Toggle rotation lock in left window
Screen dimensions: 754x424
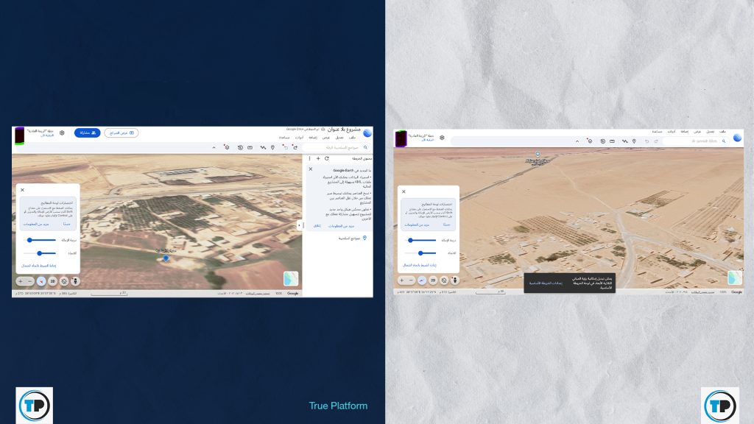[64, 281]
